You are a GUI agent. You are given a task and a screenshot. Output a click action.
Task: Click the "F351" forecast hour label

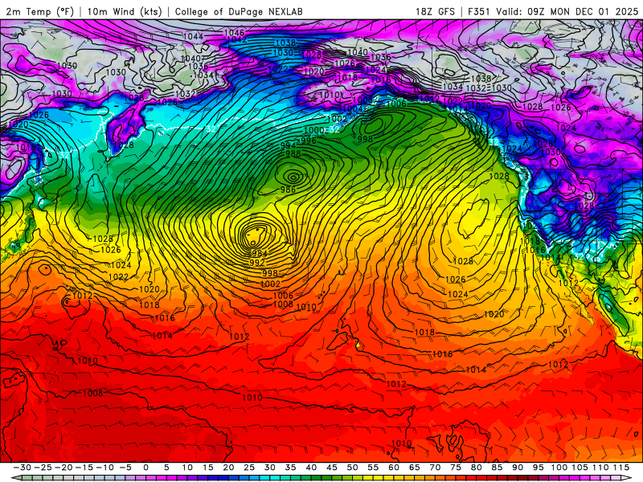tap(479, 11)
